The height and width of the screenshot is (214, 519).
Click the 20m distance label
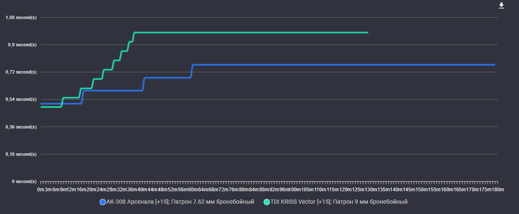[x=91, y=190]
